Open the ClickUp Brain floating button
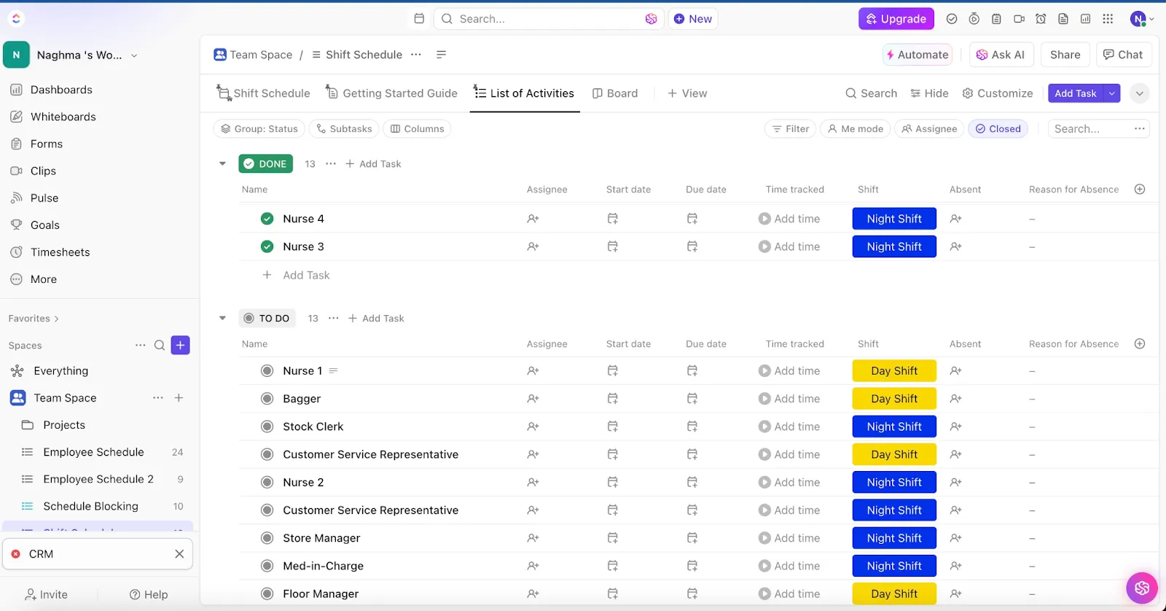Image resolution: width=1166 pixels, height=611 pixels. pos(1141,588)
